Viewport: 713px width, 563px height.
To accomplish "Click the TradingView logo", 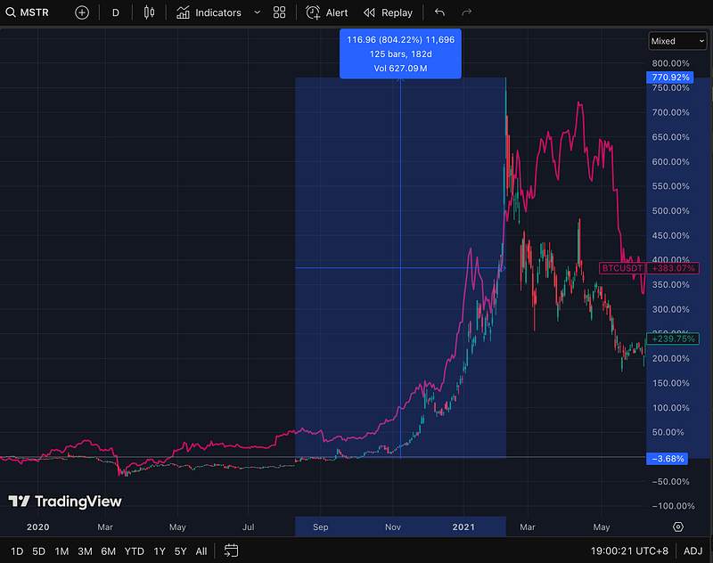I will pyautogui.click(x=64, y=502).
